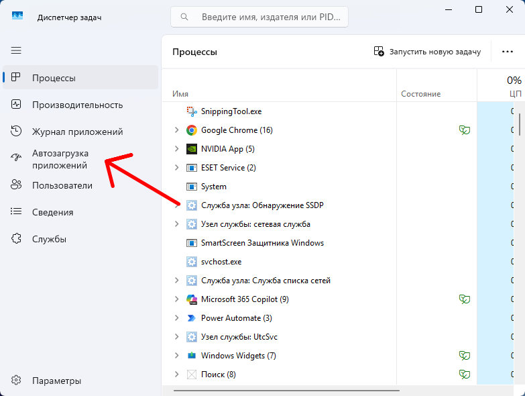Open the Сведения details icon
This screenshot has height=396, width=525.
pos(15,211)
